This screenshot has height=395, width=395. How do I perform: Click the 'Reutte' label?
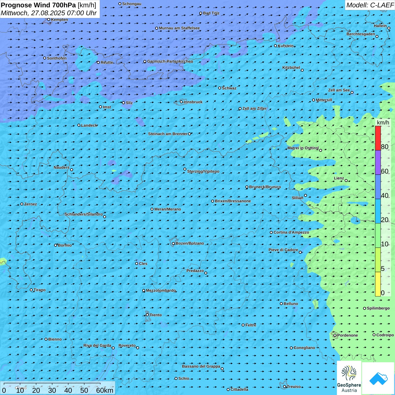tap(107, 62)
